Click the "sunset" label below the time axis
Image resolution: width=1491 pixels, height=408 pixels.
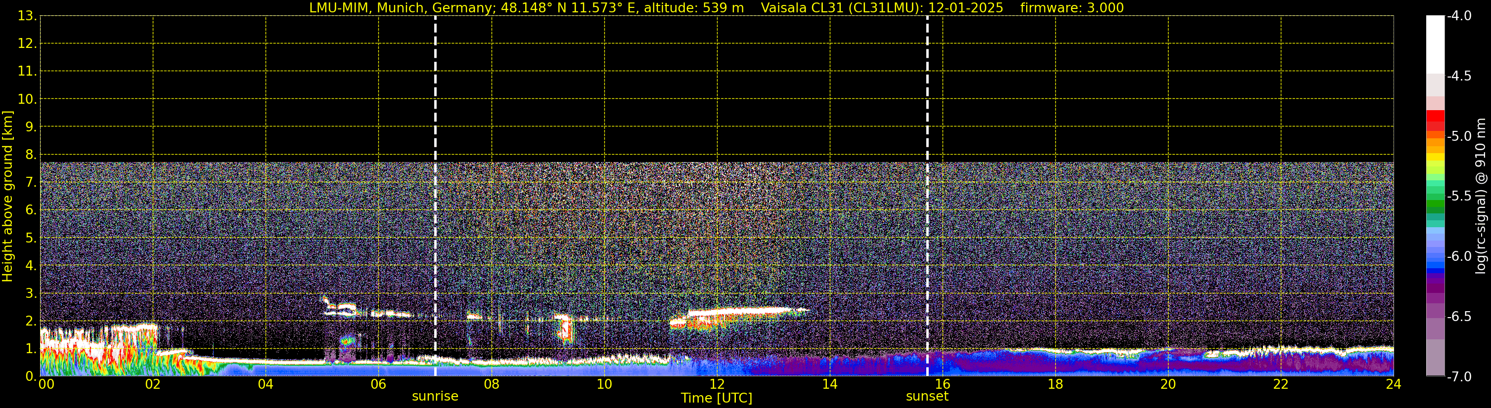[x=927, y=397]
